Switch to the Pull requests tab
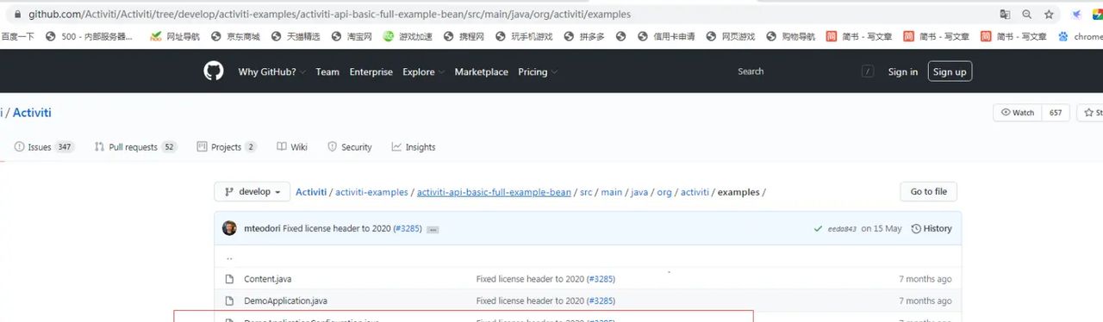1103x322 pixels. click(x=135, y=147)
